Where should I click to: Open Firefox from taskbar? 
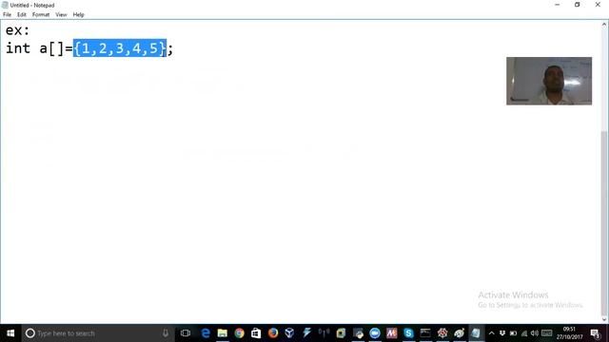tap(273, 333)
